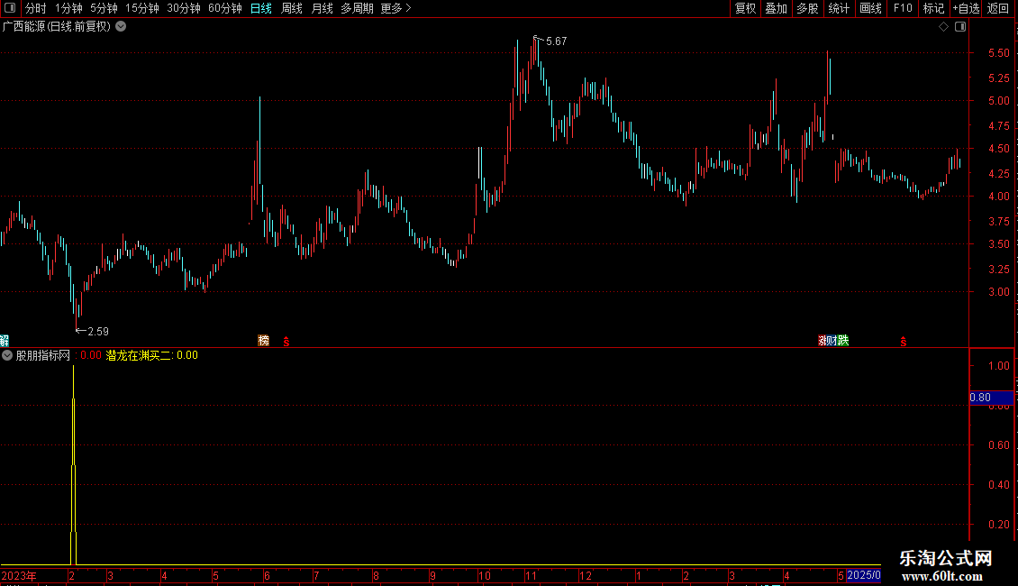Open the F10 company info
Screen dimensions: 1018x586
(903, 8)
